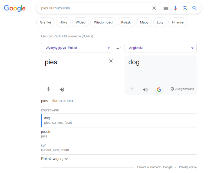Image resolution: width=210 pixels, height=173 pixels.
Task: Switch to the Wideo tab
Action: 80,22
